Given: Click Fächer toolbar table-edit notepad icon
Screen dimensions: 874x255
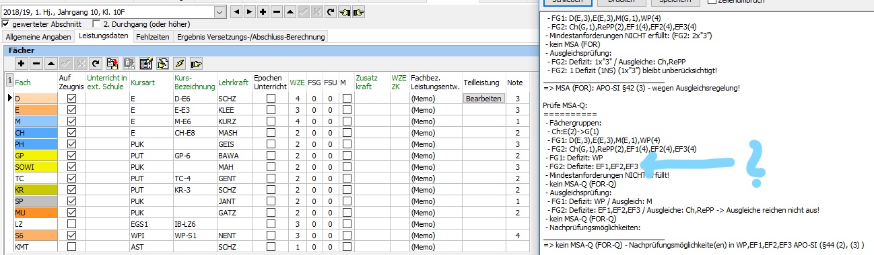Looking at the screenshot, I should click(146, 64).
